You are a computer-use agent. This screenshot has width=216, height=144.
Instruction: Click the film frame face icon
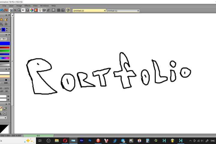[53, 10]
